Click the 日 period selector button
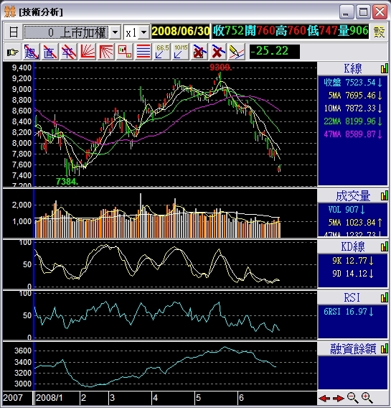 13,32
